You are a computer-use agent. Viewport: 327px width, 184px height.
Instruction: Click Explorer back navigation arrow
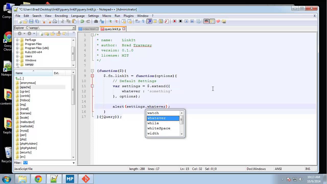[20, 33]
